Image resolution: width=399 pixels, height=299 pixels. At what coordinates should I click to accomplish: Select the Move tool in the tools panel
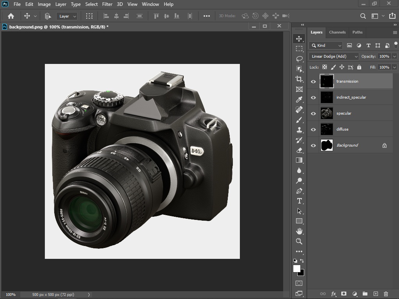299,39
